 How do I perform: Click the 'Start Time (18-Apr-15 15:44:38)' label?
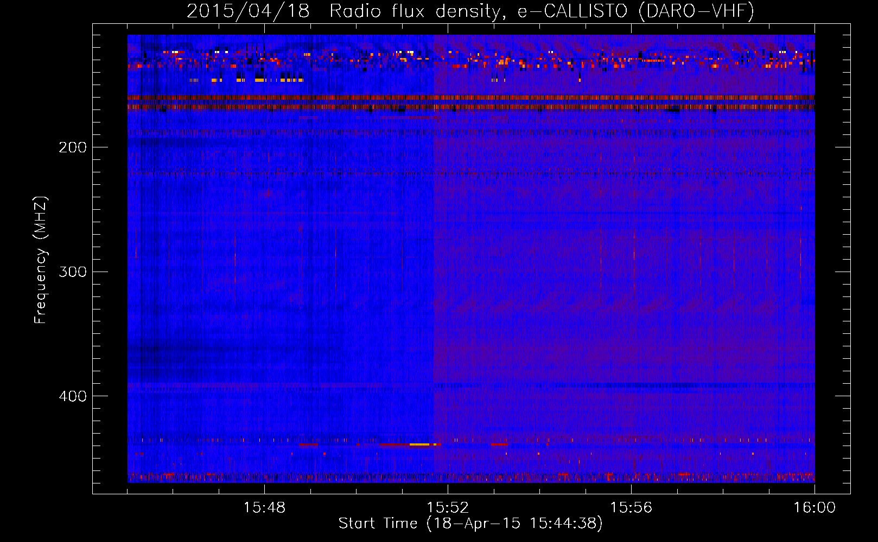pos(470,524)
